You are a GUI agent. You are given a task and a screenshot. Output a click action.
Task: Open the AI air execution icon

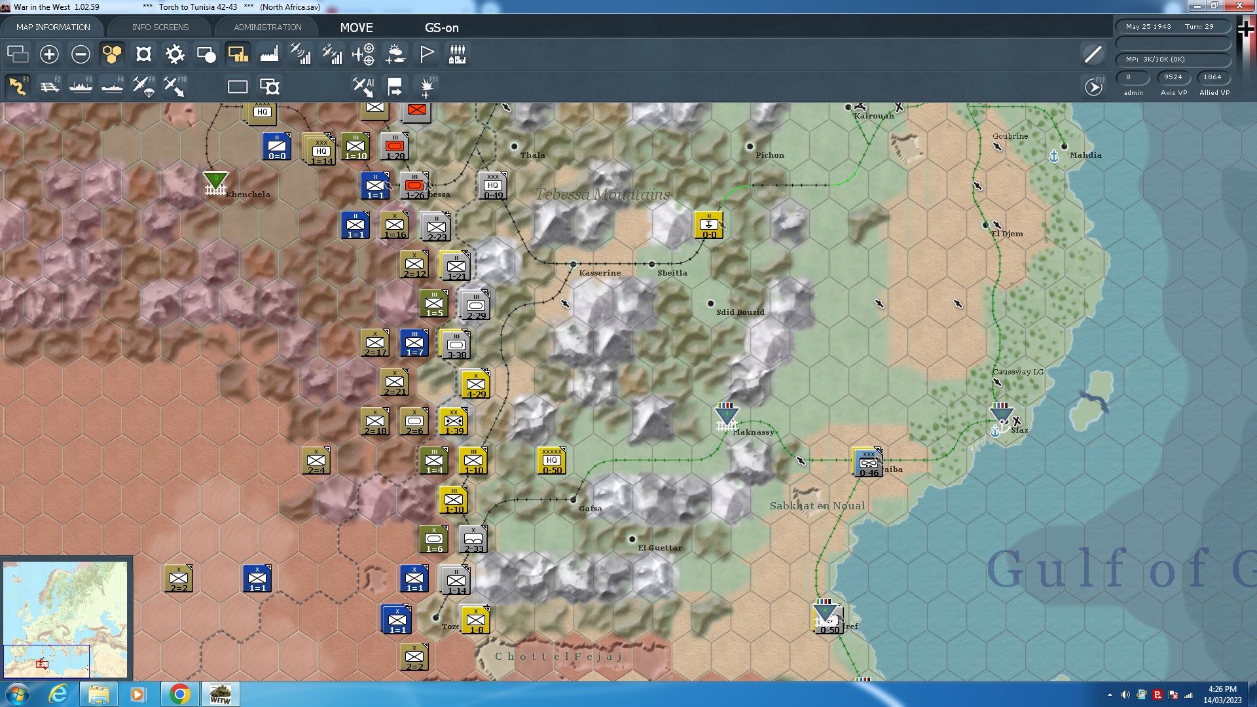pos(363,86)
